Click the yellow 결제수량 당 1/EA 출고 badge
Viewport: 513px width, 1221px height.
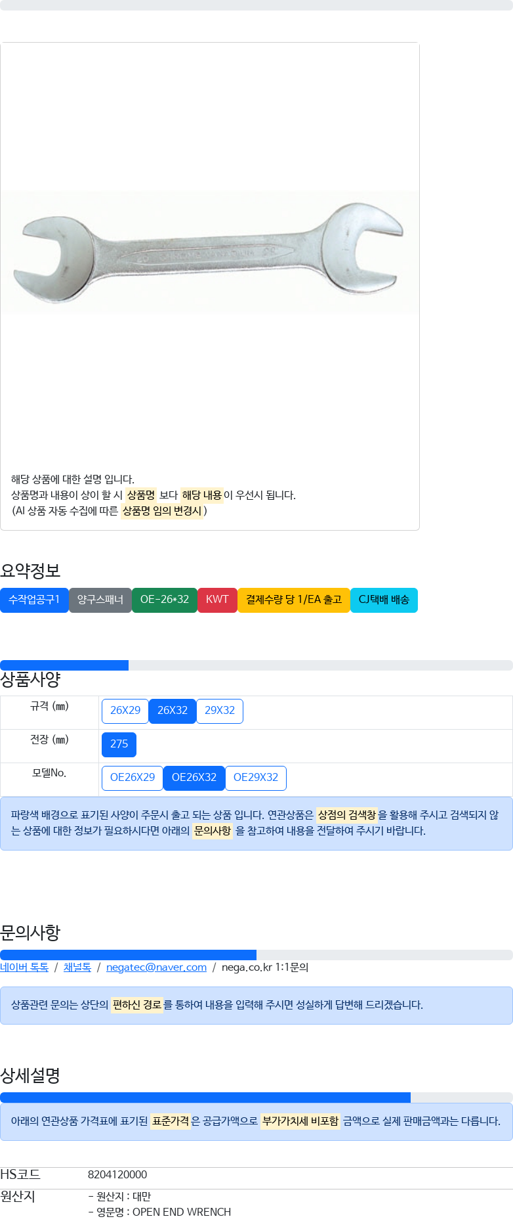294,600
